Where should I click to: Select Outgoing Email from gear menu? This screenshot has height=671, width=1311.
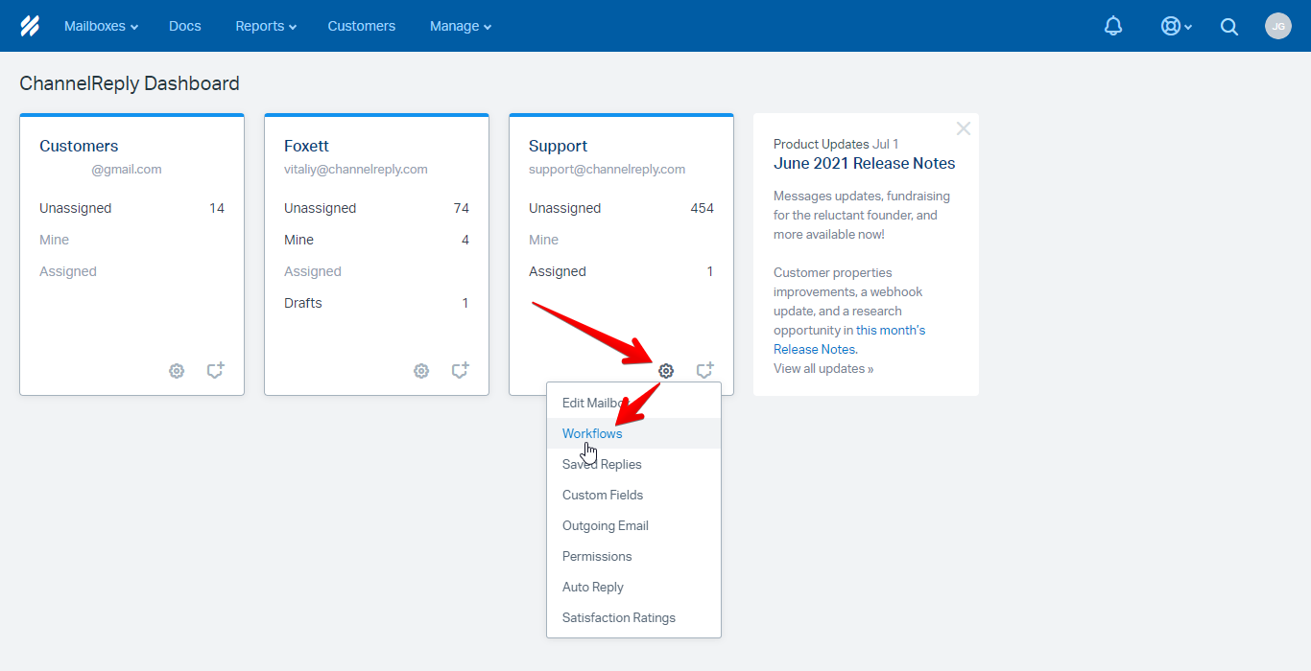(633, 525)
